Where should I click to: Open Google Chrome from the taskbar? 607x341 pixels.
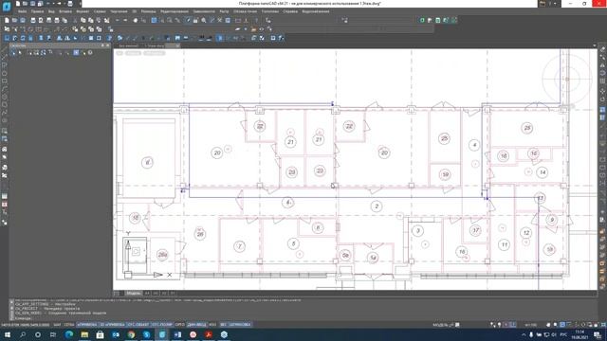131,334
